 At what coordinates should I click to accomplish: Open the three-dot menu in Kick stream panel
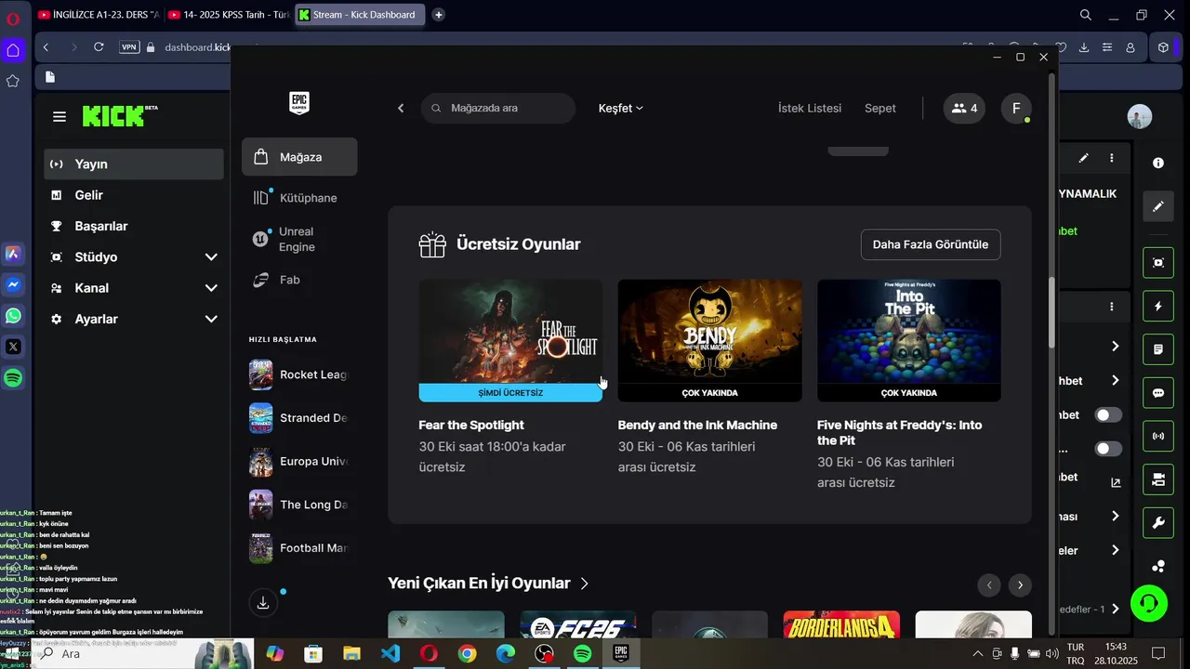tap(1112, 159)
